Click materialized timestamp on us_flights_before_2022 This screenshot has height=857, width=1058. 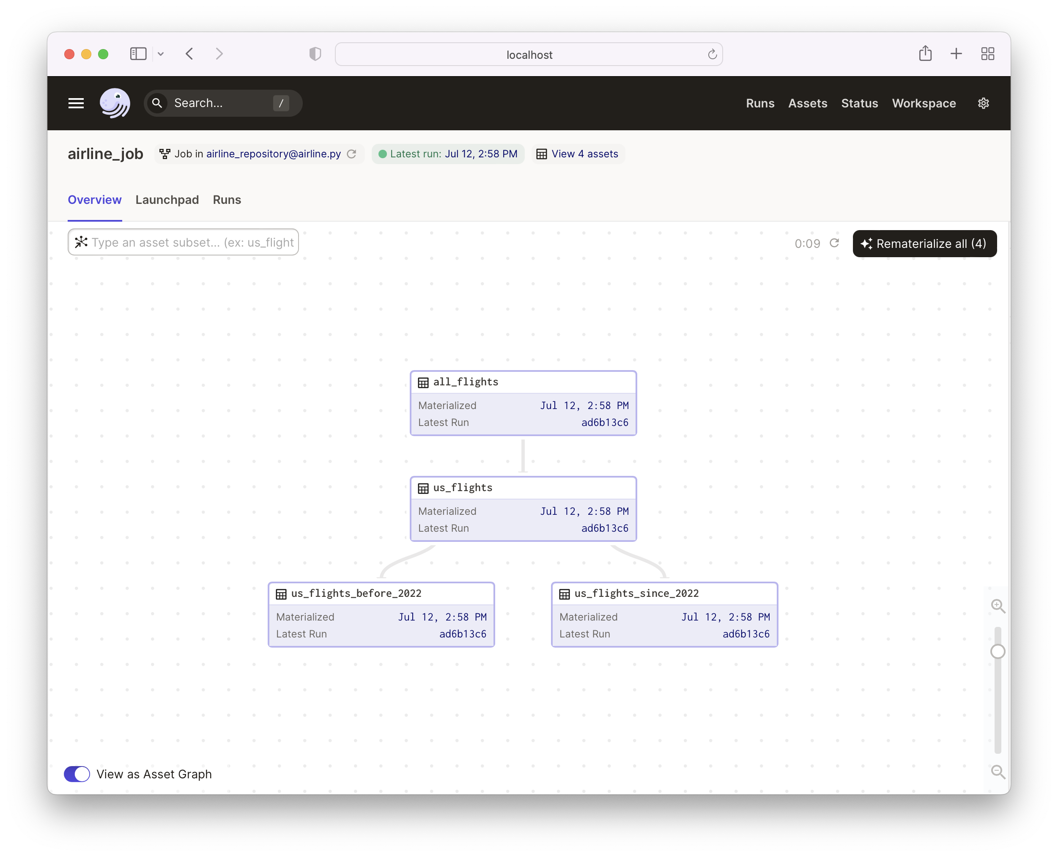tap(442, 617)
